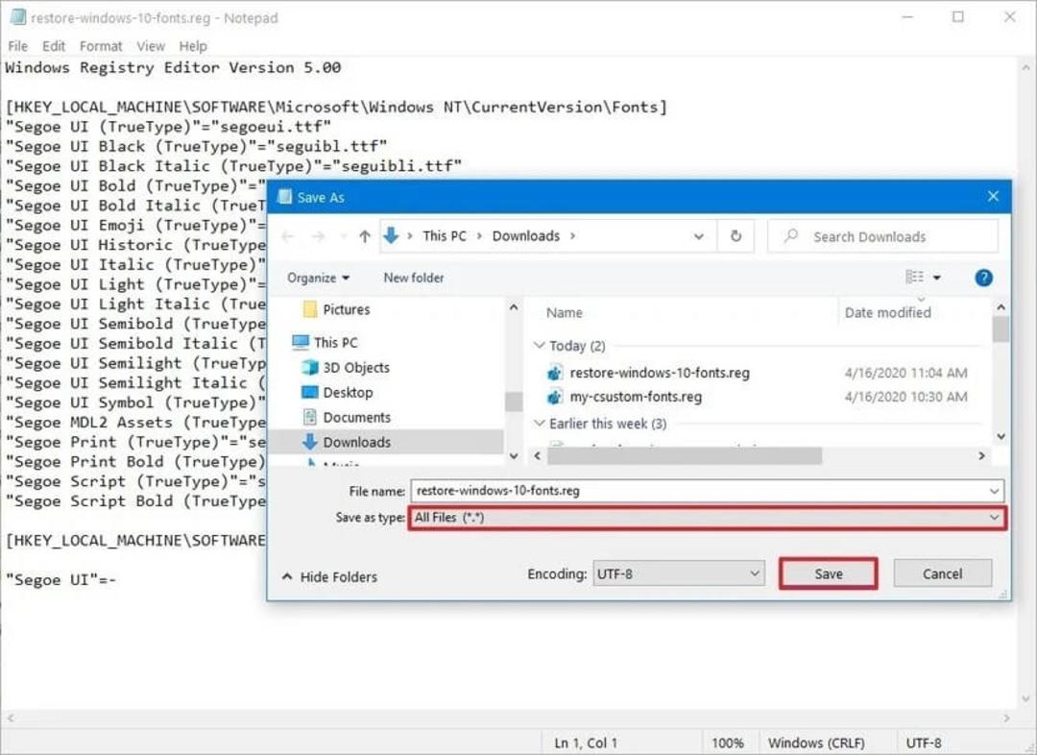Open the Save as type dropdown
The image size is (1037, 755).
[x=707, y=518]
